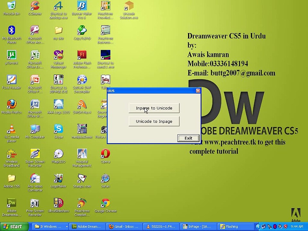Screen dimensions: 308x231
Task: Click the red security shield tray icon
Action: (x=286, y=227)
